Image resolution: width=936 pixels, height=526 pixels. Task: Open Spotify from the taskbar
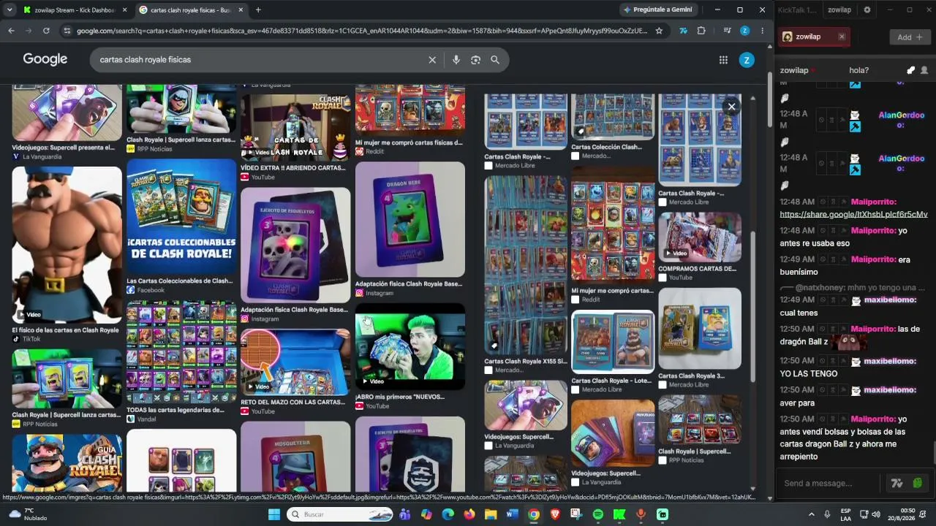[598, 514]
